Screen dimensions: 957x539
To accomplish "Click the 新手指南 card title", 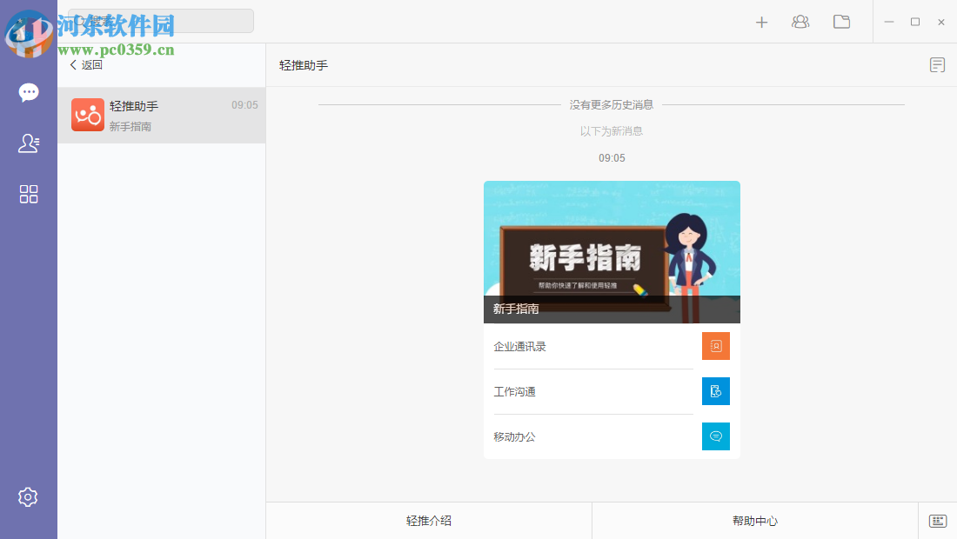I will click(515, 308).
